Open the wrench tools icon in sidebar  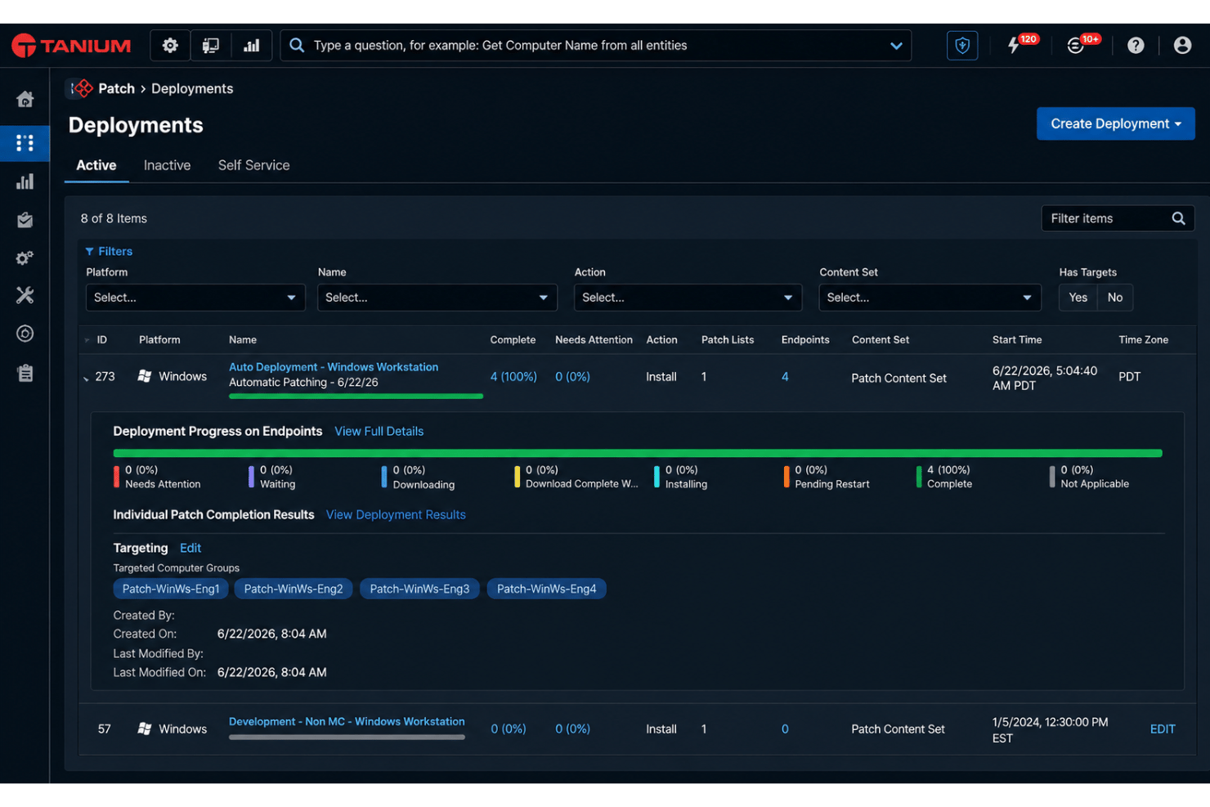coord(25,295)
